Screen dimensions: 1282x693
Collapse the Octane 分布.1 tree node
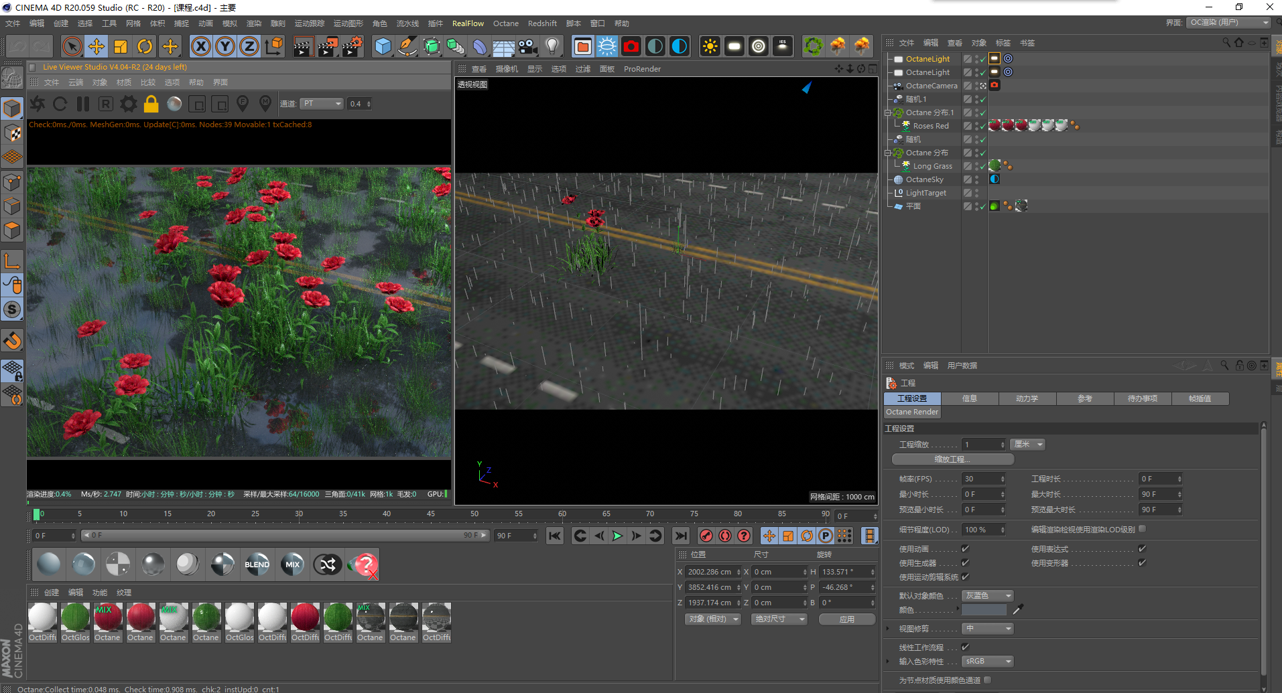(x=887, y=112)
